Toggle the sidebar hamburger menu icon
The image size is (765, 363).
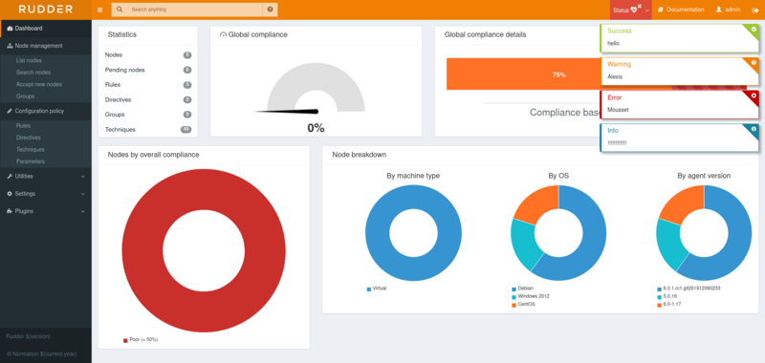(x=100, y=10)
